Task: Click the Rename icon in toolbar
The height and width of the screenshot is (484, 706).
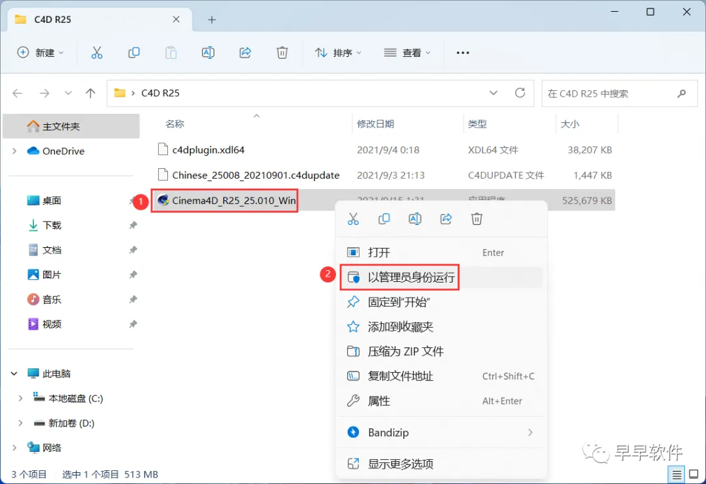Action: (x=208, y=53)
